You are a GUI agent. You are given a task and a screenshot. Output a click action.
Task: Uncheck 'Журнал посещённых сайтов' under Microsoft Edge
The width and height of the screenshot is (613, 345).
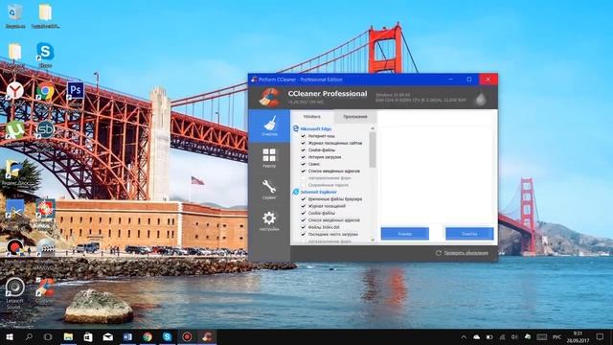tap(303, 143)
